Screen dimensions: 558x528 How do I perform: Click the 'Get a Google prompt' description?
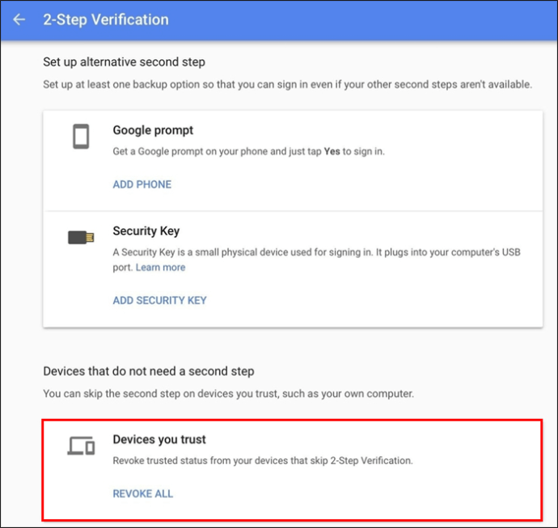pyautogui.click(x=248, y=151)
